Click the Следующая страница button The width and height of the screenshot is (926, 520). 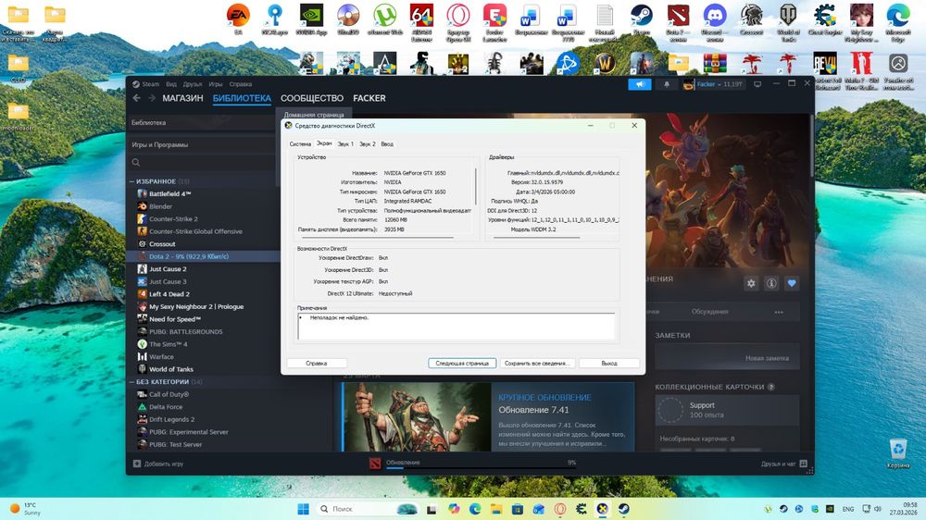coord(462,364)
